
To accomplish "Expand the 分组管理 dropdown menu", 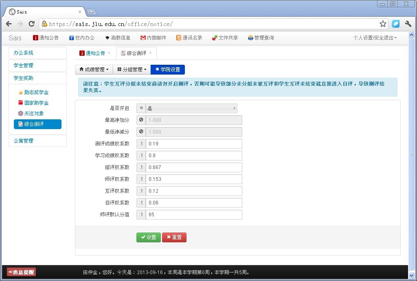I will [132, 70].
